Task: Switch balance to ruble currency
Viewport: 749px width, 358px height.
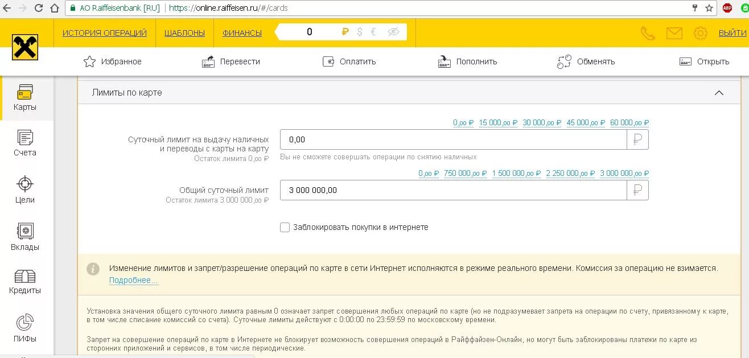Action: click(345, 32)
